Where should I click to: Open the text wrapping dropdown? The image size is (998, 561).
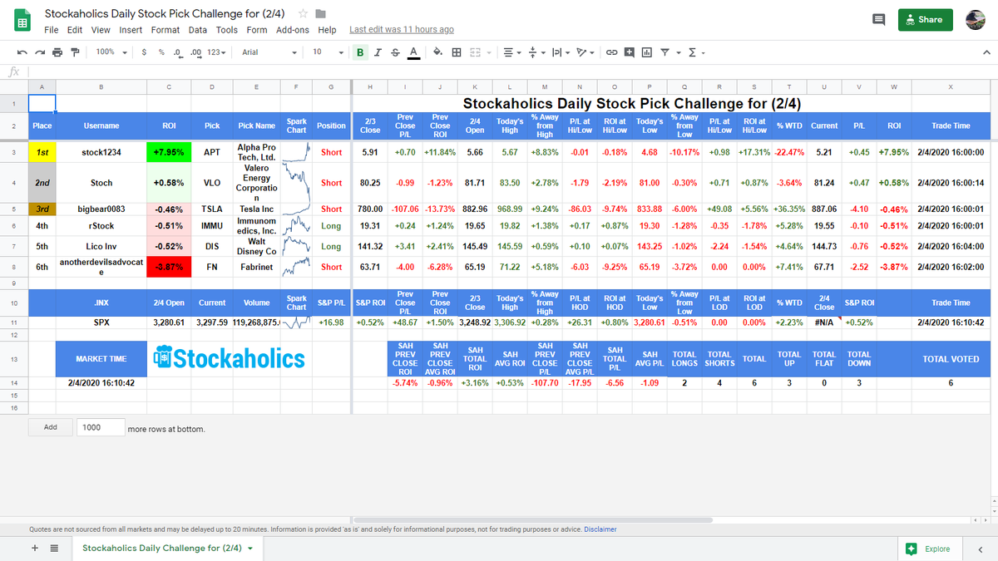coord(561,52)
